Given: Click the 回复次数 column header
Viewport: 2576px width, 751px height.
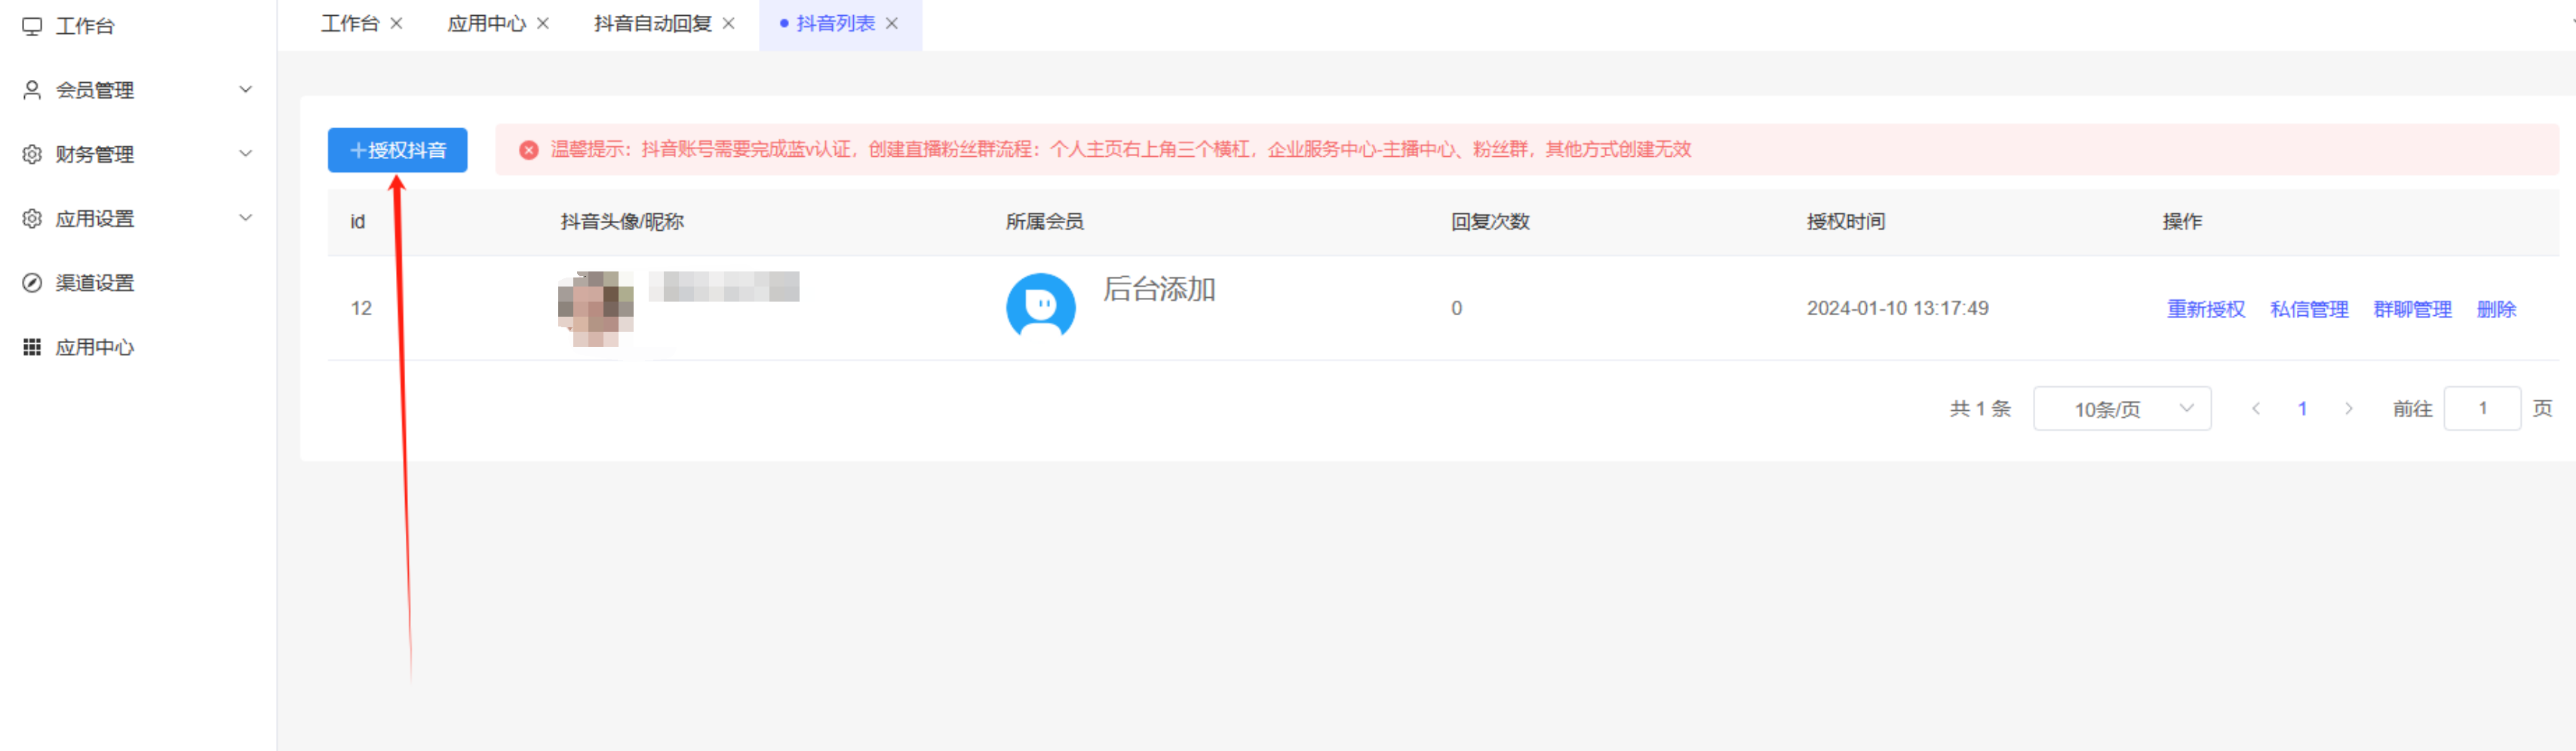Looking at the screenshot, I should (1490, 221).
